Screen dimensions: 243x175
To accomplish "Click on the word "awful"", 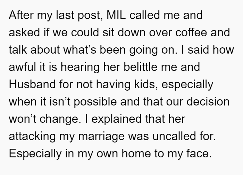I will (x=22, y=67).
